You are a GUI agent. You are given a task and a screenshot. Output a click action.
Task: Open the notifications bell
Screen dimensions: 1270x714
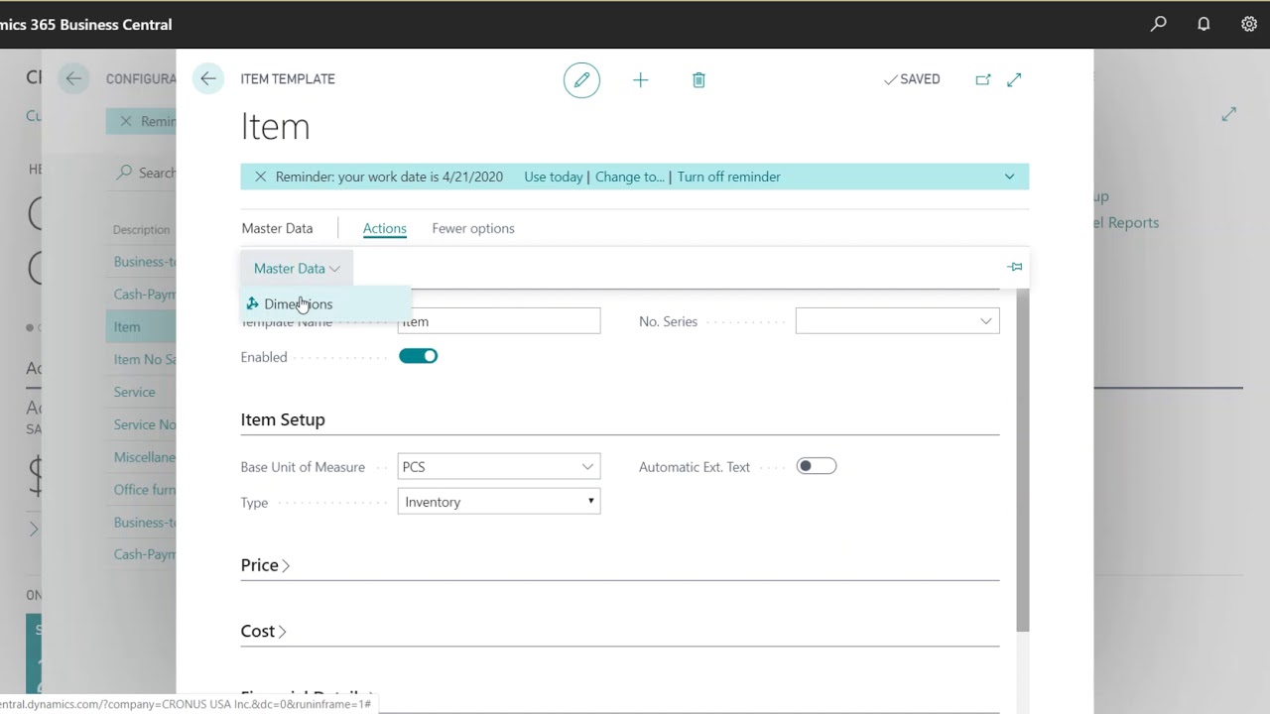click(x=1204, y=24)
